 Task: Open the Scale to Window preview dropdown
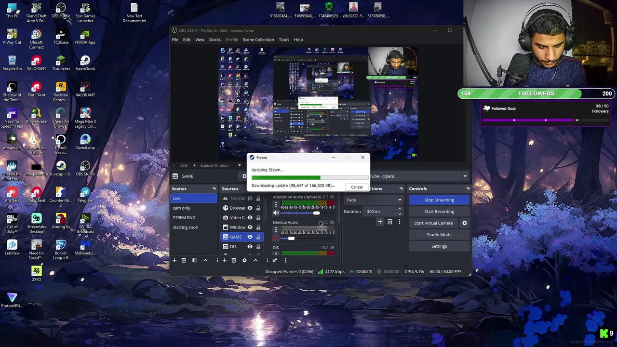(x=220, y=165)
